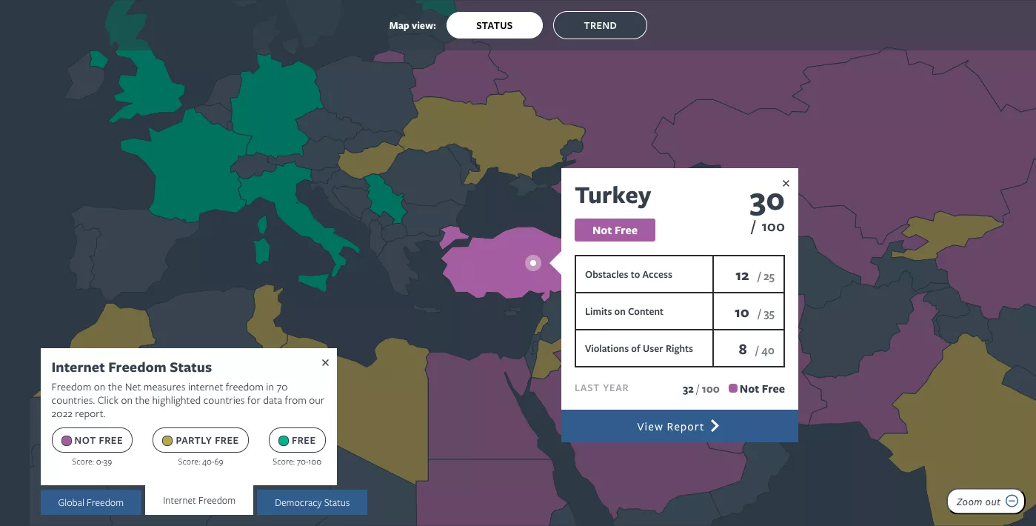Click the green swatch in FREE legend

tap(283, 441)
